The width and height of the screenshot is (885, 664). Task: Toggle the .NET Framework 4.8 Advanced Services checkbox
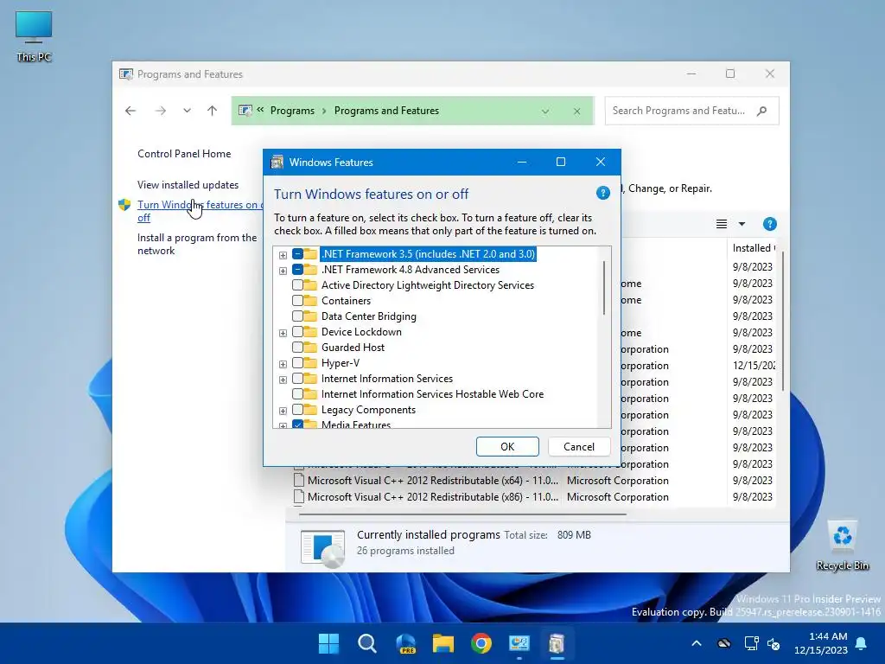point(297,270)
